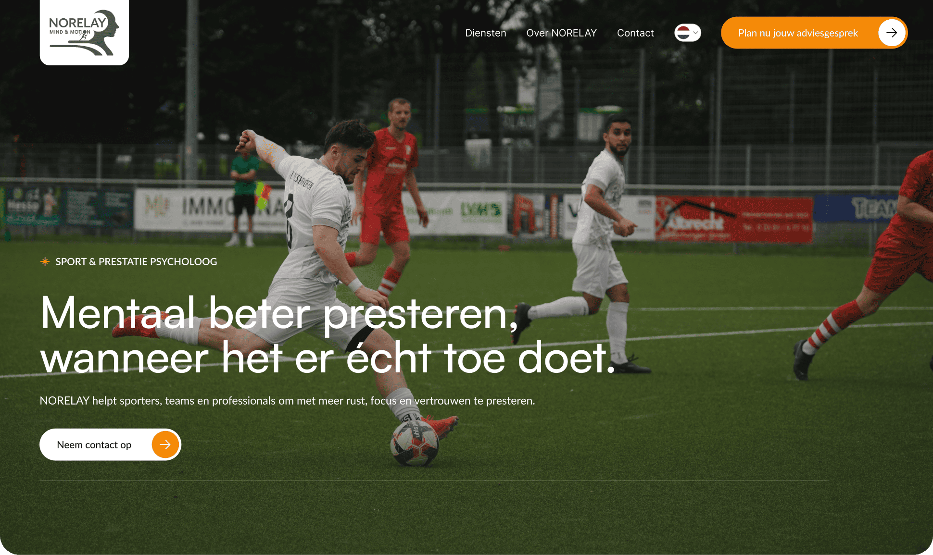
Task: Click the soccer ball in the hero image
Action: tap(415, 443)
